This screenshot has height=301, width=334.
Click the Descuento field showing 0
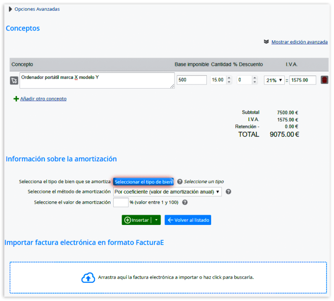coord(244,80)
